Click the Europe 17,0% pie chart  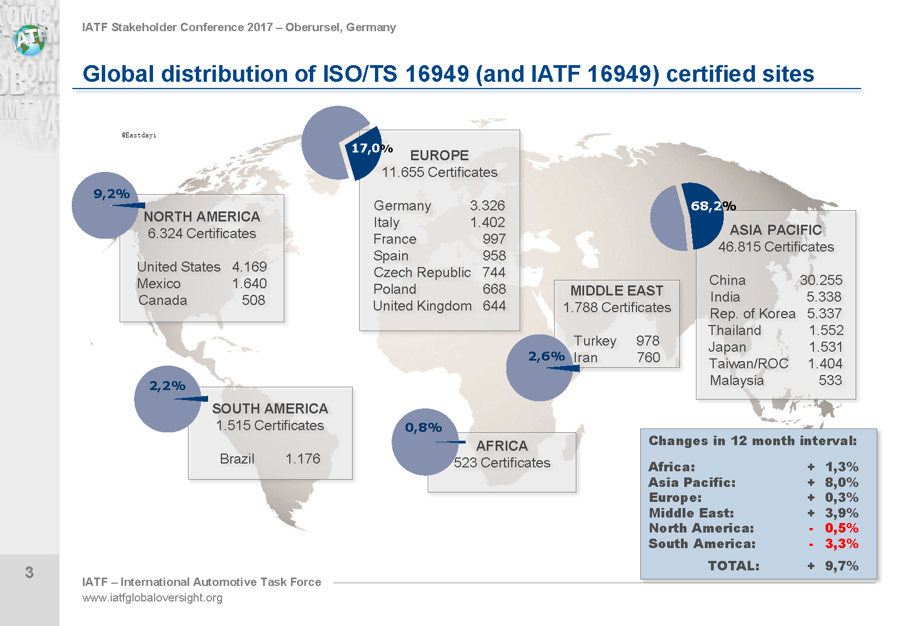coord(342,144)
